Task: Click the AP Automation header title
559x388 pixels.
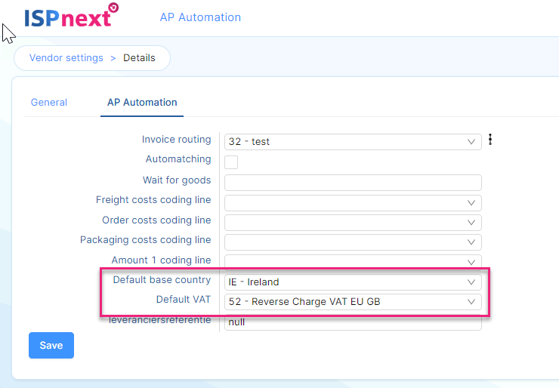Action: click(200, 17)
